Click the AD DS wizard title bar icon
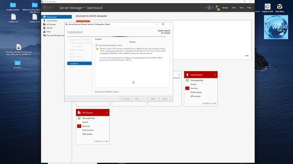The image size is (293, 164). pyautogui.click(x=67, y=24)
